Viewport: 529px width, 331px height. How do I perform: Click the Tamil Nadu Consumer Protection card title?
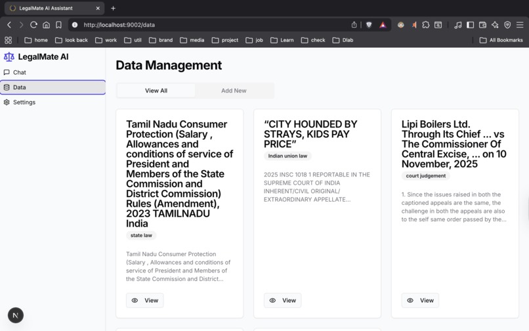[179, 174]
